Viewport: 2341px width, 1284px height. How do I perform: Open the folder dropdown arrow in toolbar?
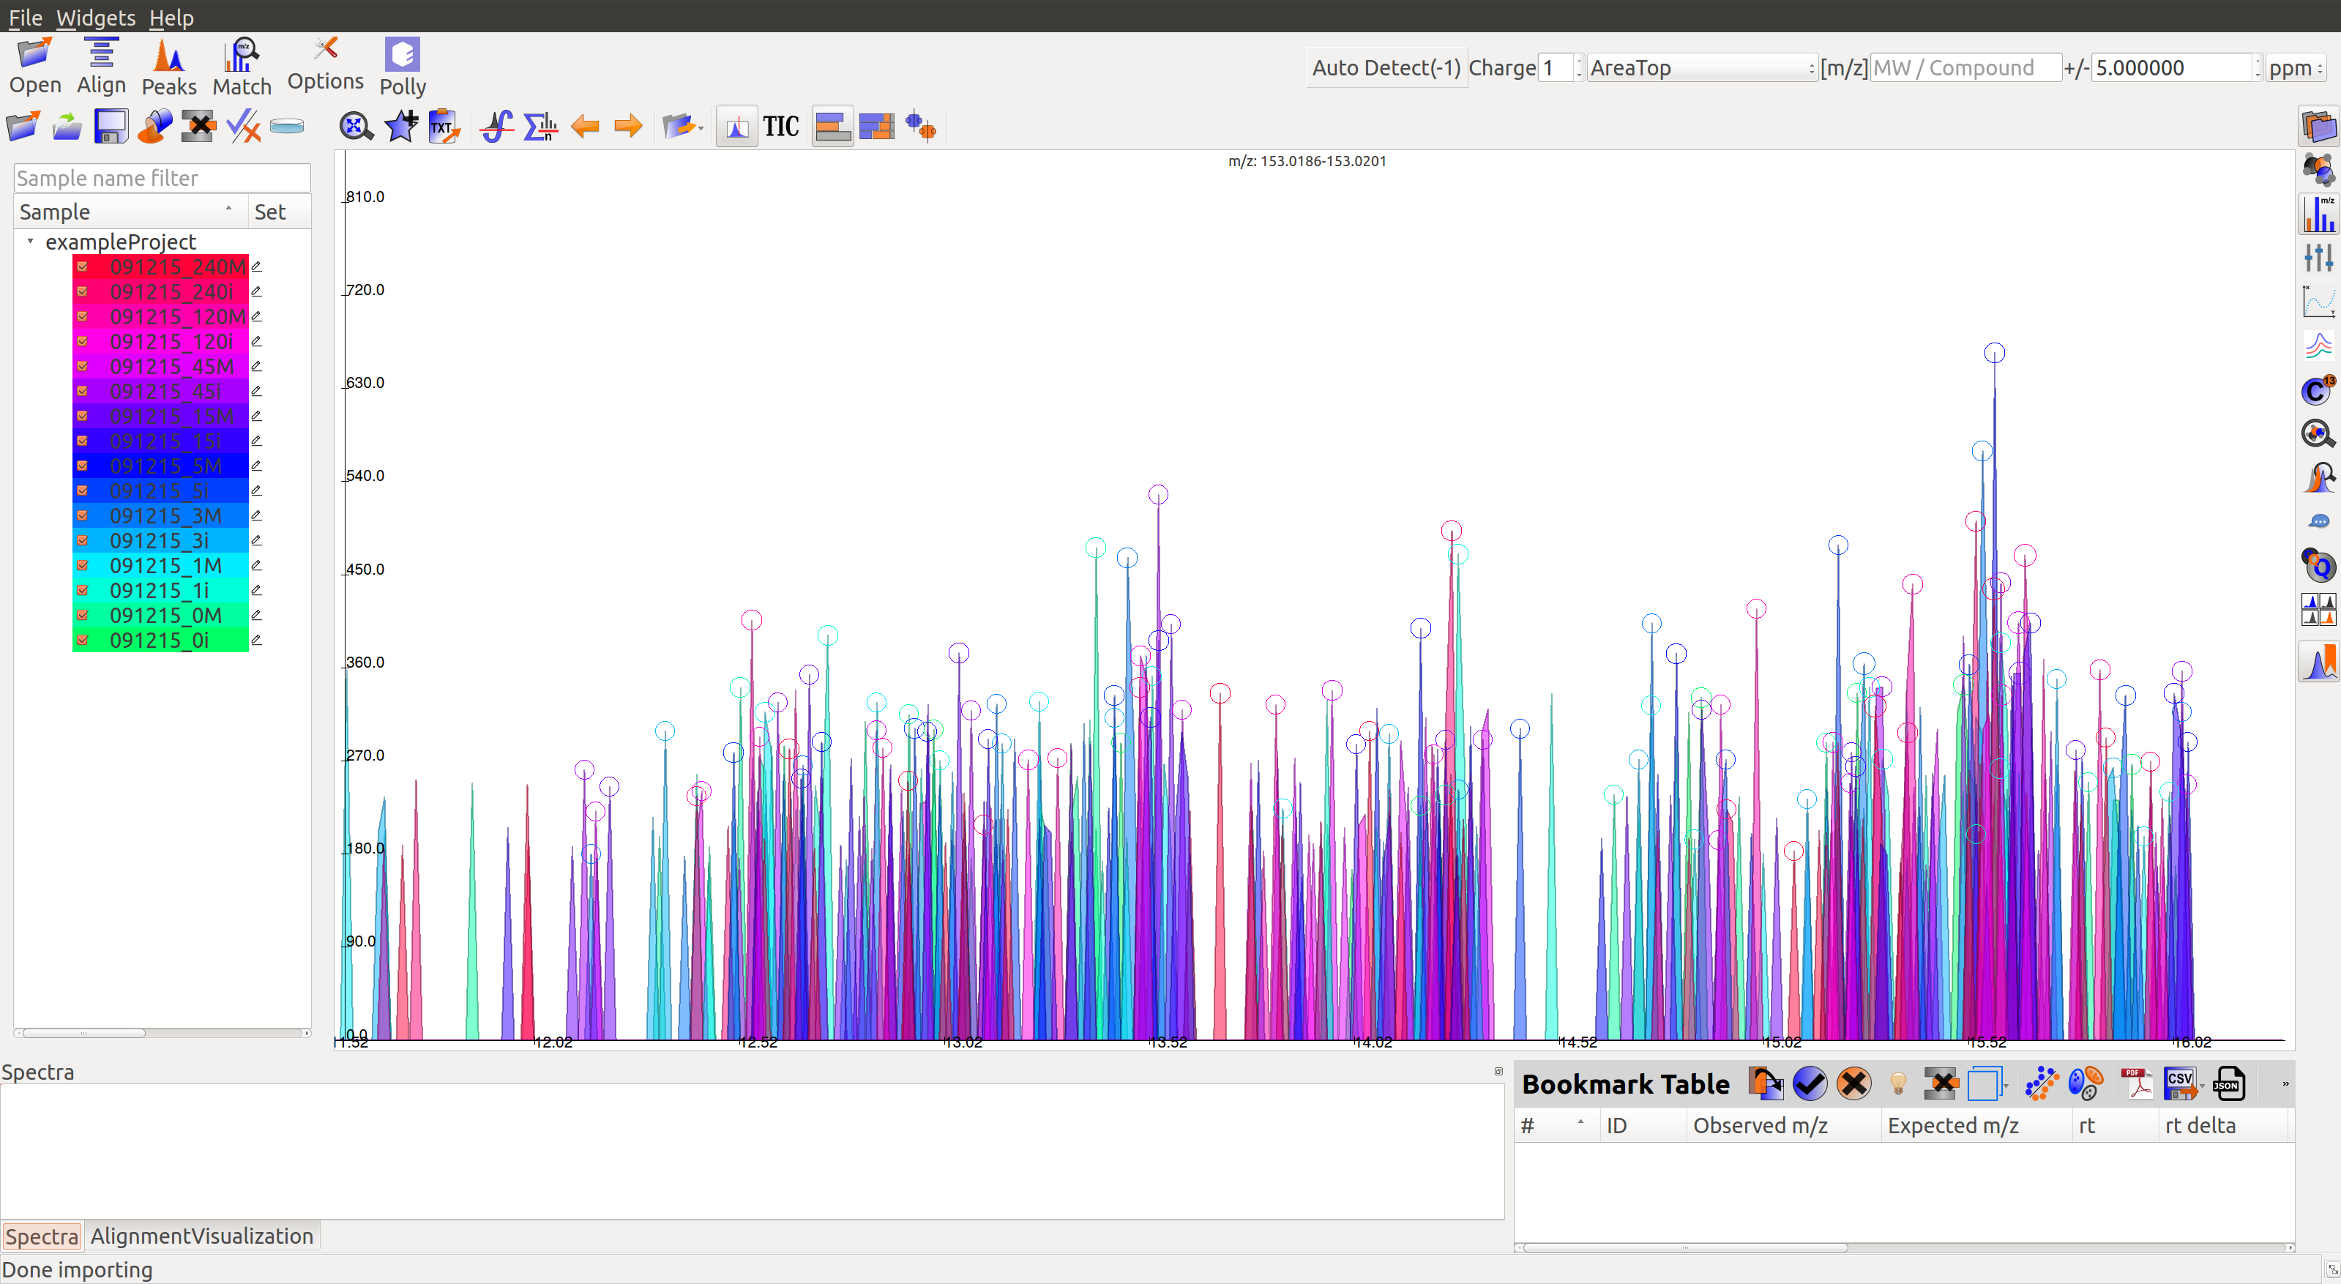(701, 128)
